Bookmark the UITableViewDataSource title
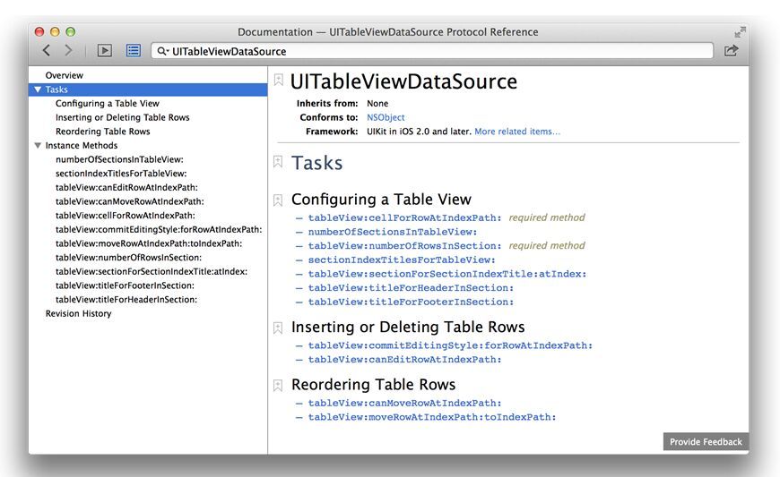Image resolution: width=780 pixels, height=477 pixels. (x=279, y=80)
